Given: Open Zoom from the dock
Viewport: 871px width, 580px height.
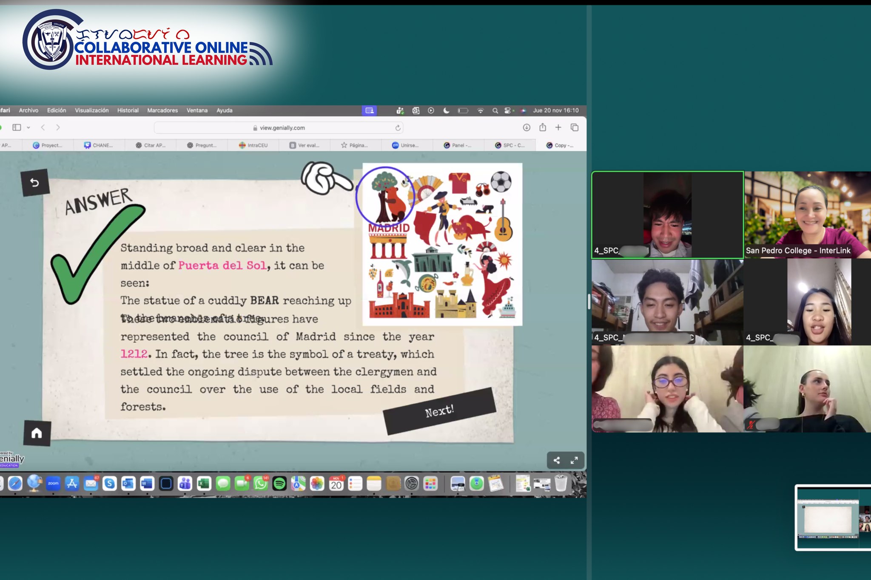Looking at the screenshot, I should [x=53, y=484].
